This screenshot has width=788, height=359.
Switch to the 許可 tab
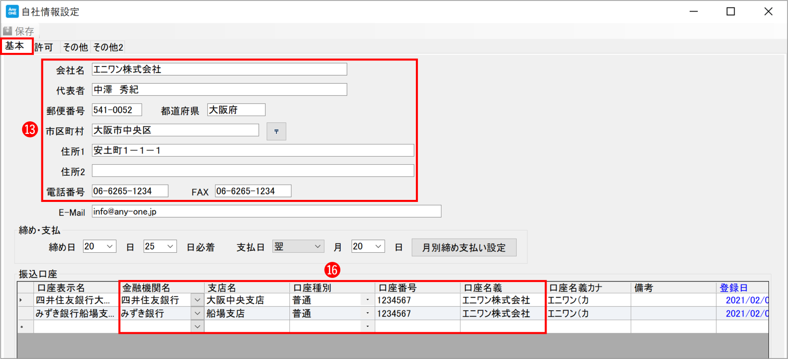pos(44,47)
